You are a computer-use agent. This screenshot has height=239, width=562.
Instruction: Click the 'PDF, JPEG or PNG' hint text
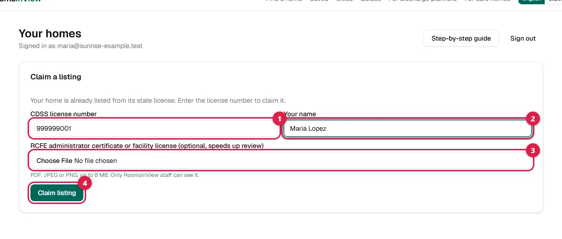point(115,175)
